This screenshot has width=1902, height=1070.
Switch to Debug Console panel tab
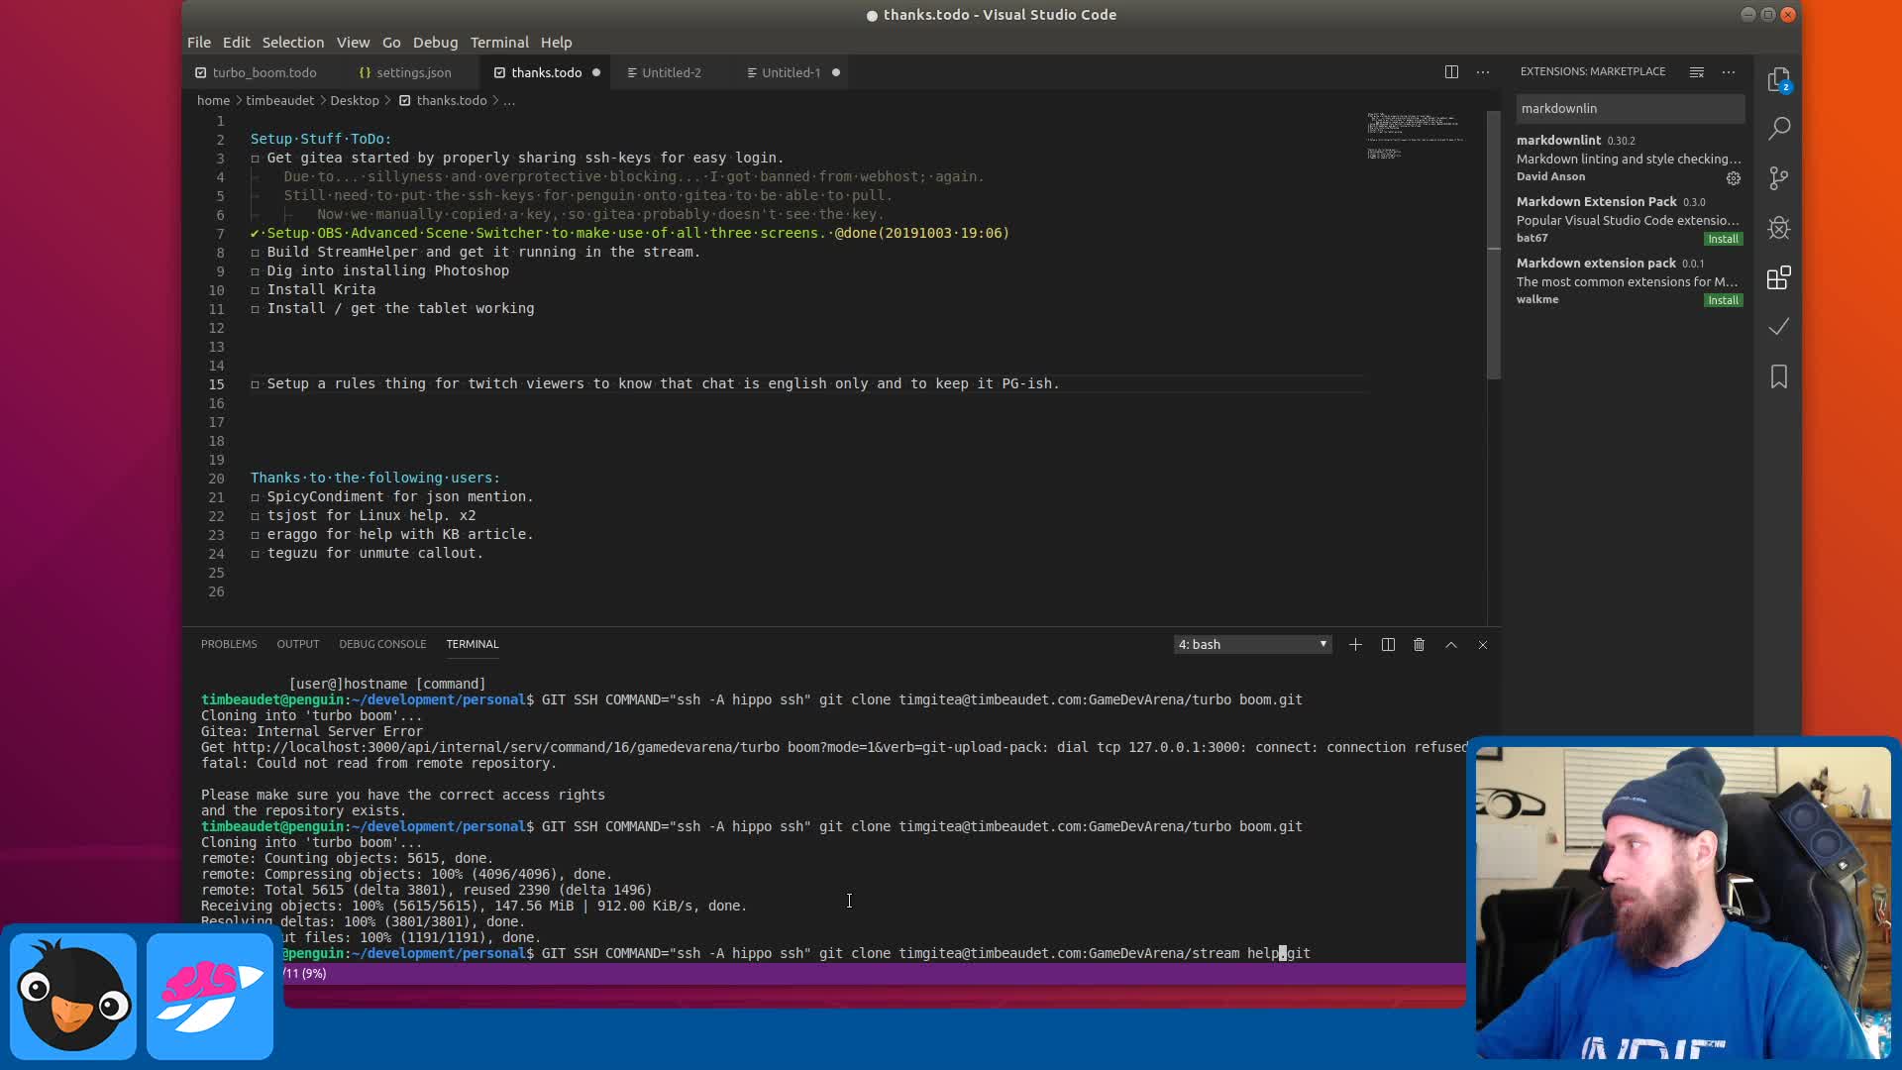click(382, 644)
